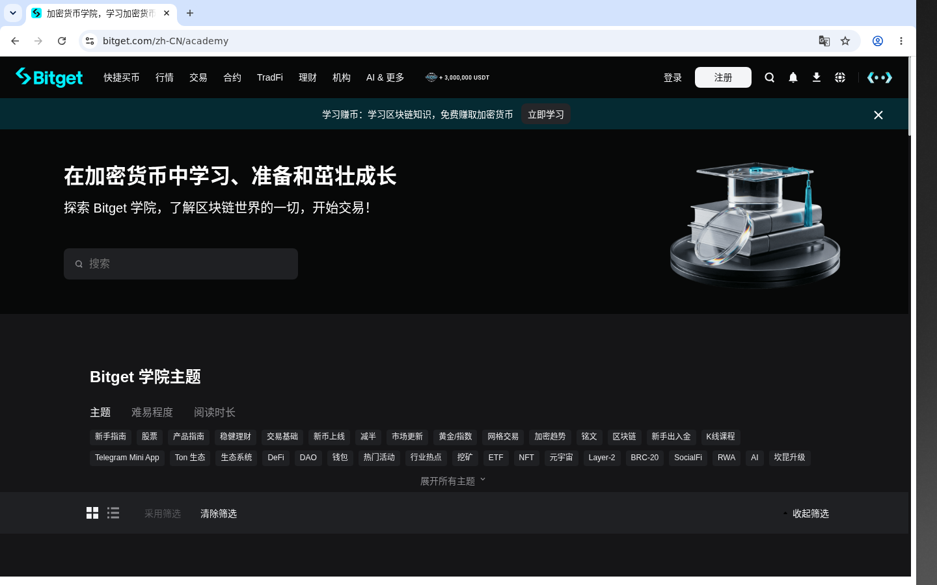
Task: Toggle the NFT topic tag
Action: pos(526,458)
